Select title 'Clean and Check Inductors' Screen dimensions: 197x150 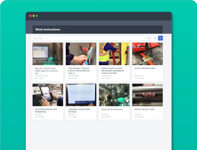112,110
